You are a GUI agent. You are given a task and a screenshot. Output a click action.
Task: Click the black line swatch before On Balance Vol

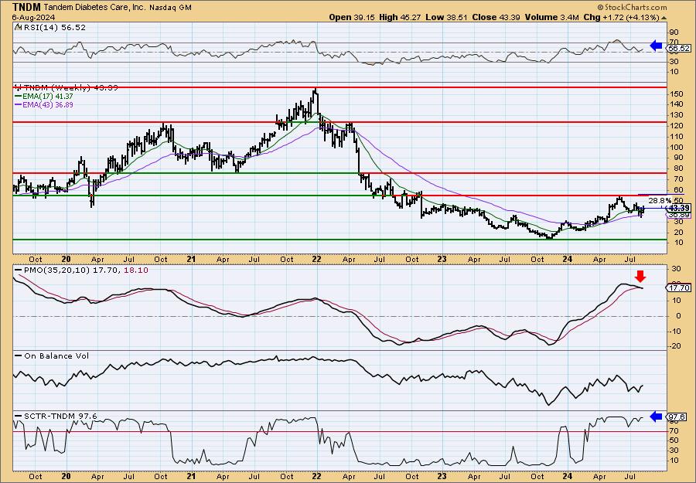point(19,355)
